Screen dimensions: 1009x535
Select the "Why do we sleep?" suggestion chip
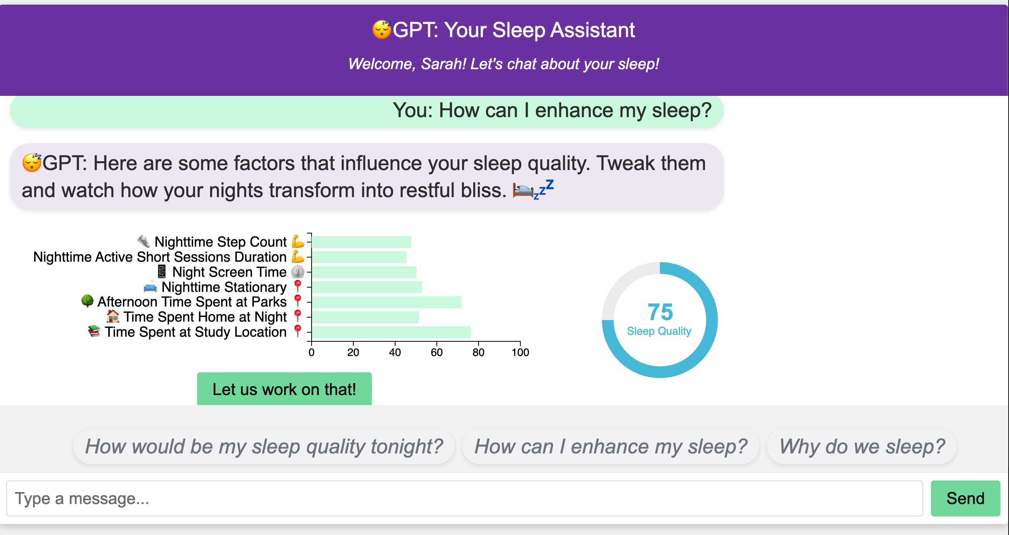tap(862, 446)
